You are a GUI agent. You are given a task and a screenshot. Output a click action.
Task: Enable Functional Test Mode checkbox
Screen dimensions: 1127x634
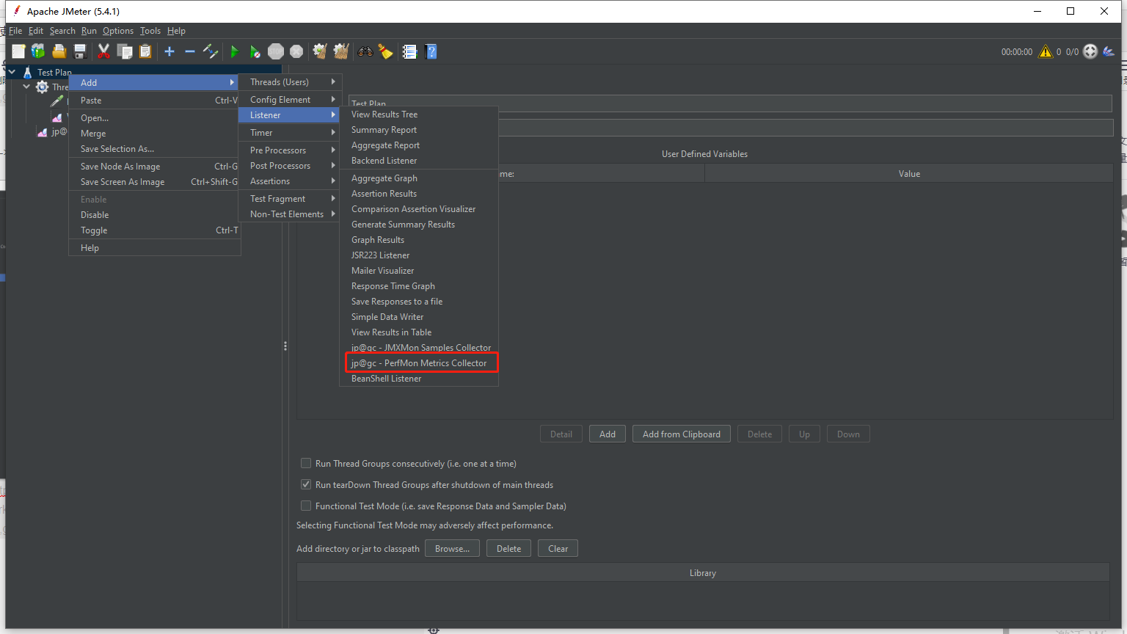306,506
